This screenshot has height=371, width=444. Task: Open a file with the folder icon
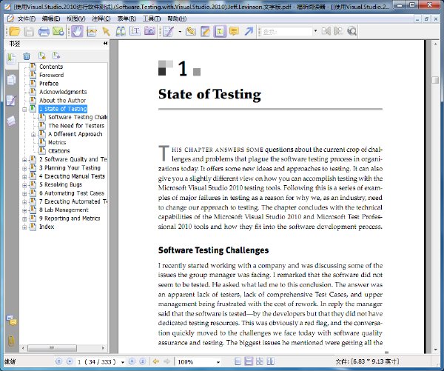tap(15, 31)
